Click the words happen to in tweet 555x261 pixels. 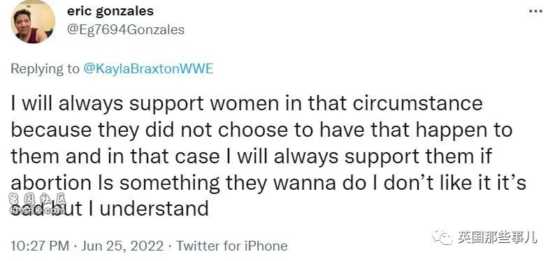(x=464, y=130)
